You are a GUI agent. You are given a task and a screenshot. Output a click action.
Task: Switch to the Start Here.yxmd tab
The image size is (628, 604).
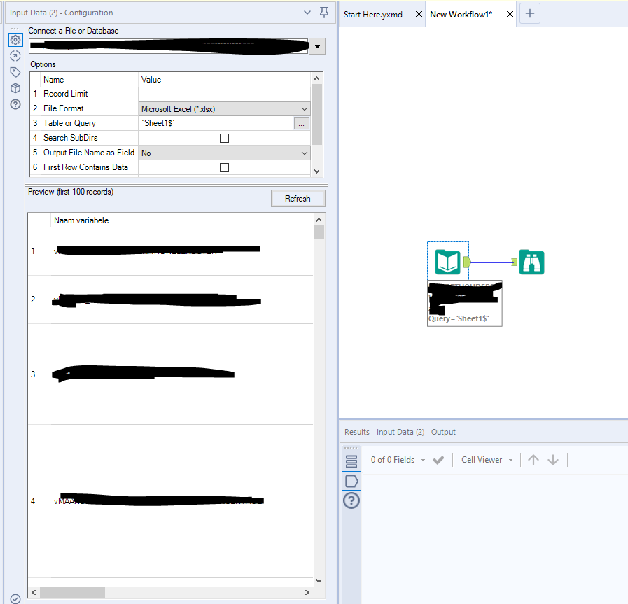tap(373, 14)
